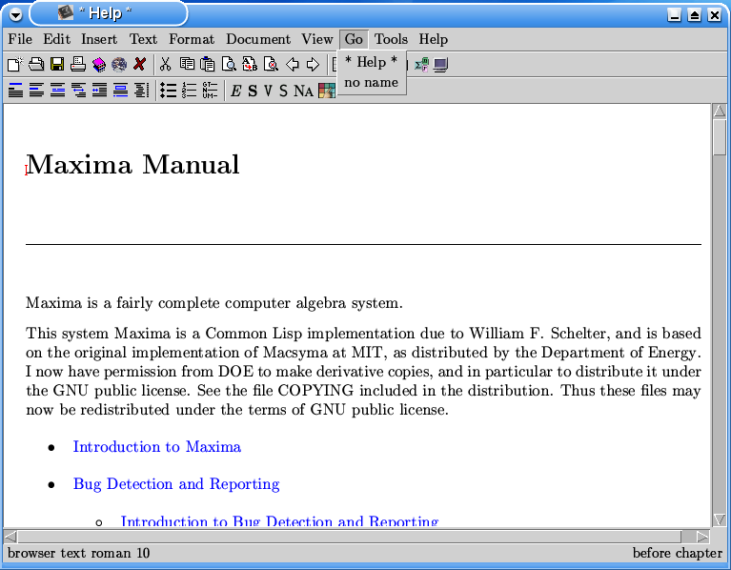Click the sentence 'Maxima is a fairly complete computer algebra system.'

point(214,303)
